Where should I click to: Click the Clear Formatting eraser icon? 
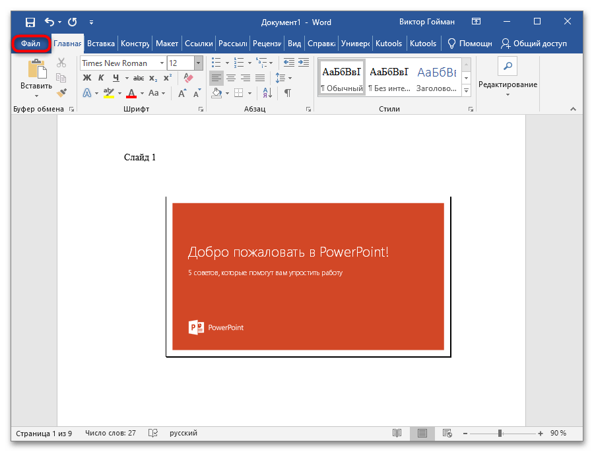tap(189, 78)
